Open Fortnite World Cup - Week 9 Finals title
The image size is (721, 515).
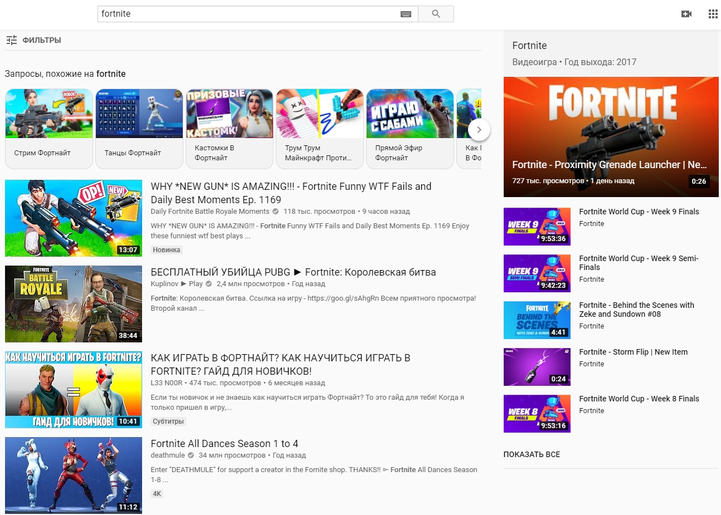tap(639, 212)
